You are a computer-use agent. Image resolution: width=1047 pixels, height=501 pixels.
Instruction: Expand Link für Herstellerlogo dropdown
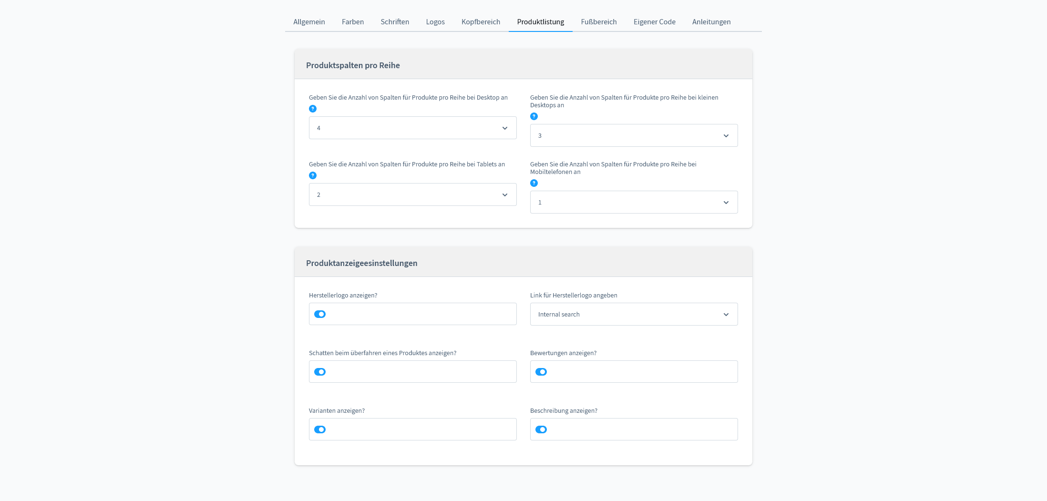(634, 314)
